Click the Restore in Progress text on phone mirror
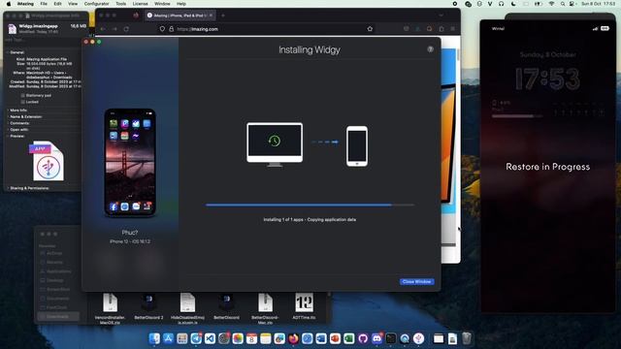Viewport: 621px width, 349px height. tap(547, 167)
